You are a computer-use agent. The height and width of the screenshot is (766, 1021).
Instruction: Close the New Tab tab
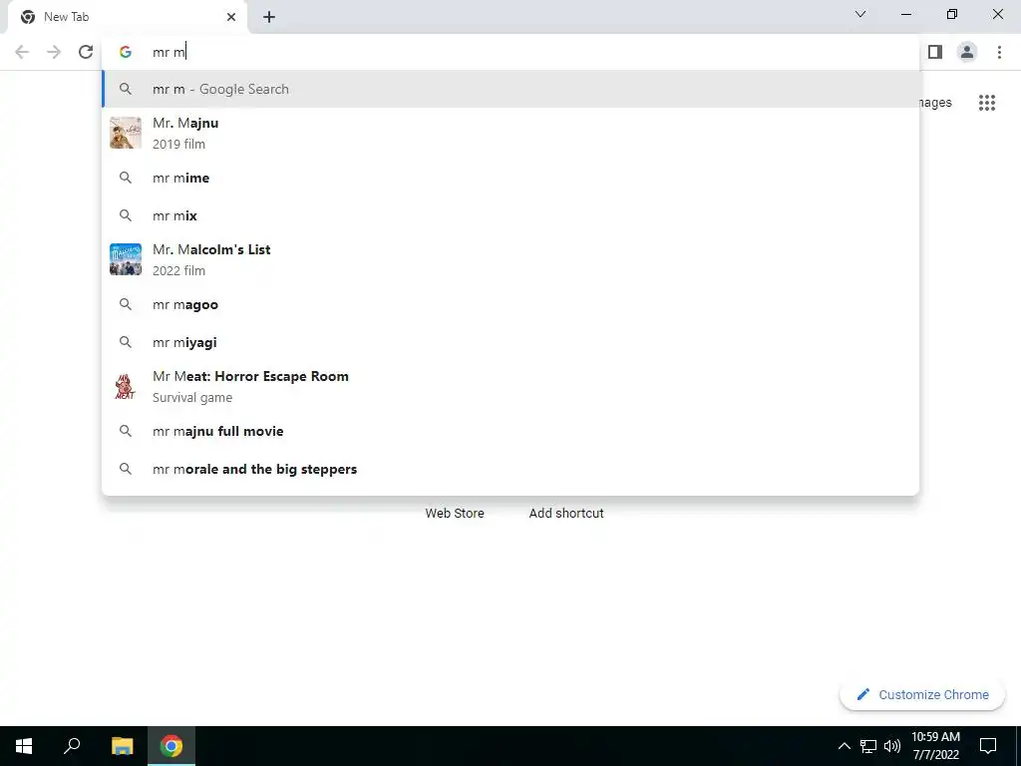[231, 17]
